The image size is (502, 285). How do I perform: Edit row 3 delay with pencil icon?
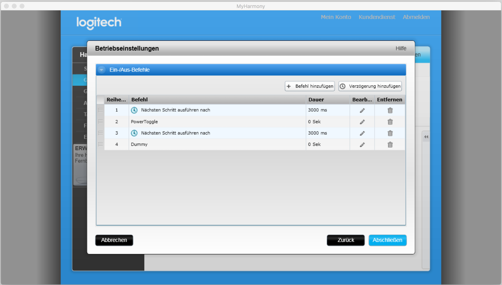(x=362, y=133)
